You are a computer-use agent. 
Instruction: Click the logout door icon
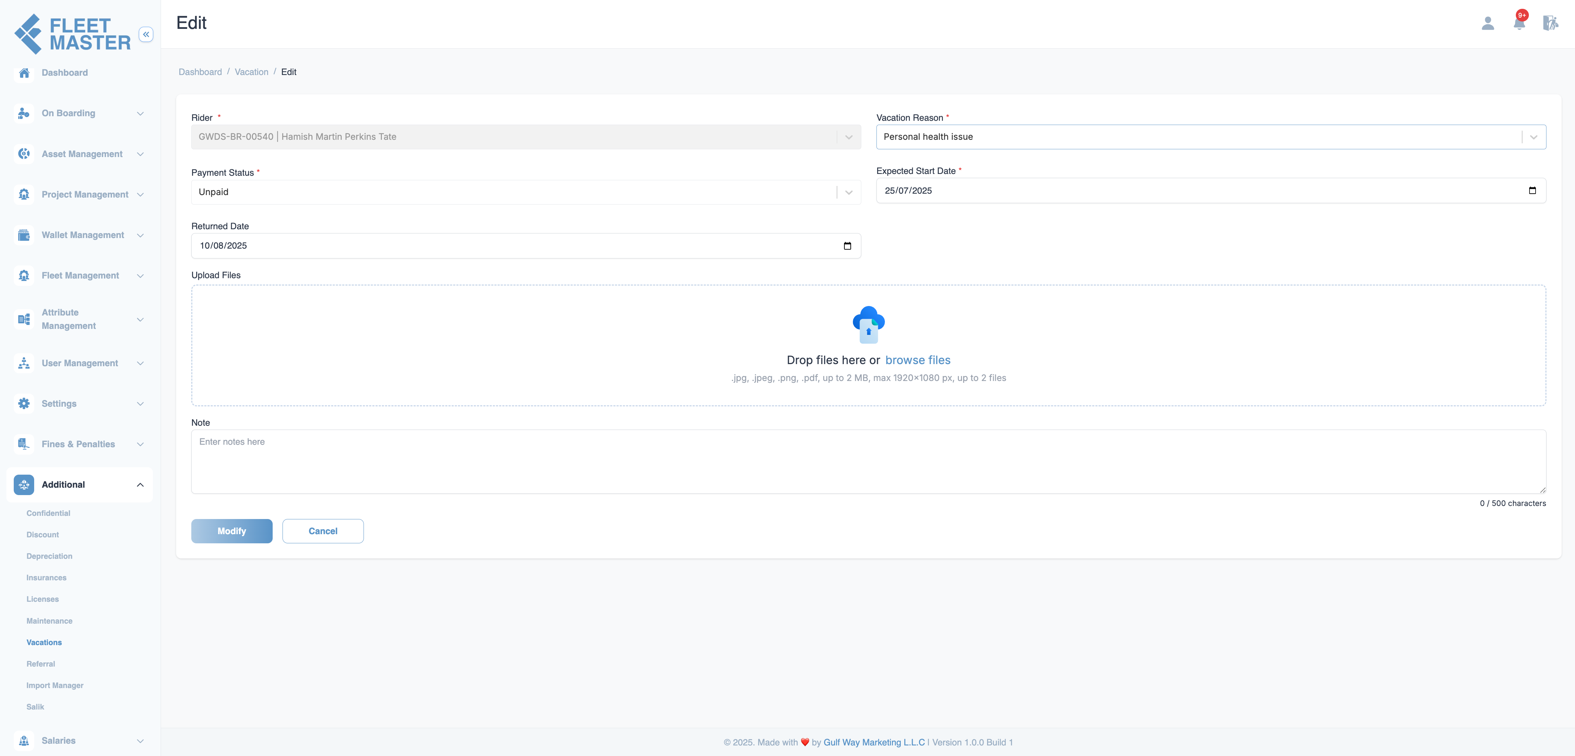1550,23
